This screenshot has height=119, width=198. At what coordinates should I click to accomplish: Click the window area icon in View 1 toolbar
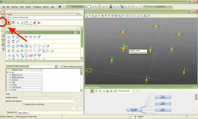(x=113, y=16)
